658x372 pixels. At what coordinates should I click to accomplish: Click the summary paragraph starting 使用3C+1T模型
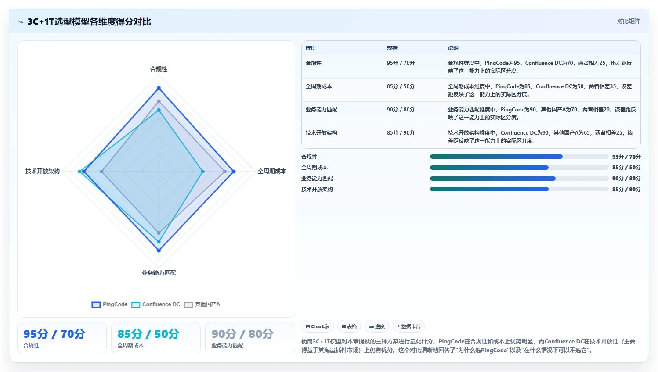point(468,346)
